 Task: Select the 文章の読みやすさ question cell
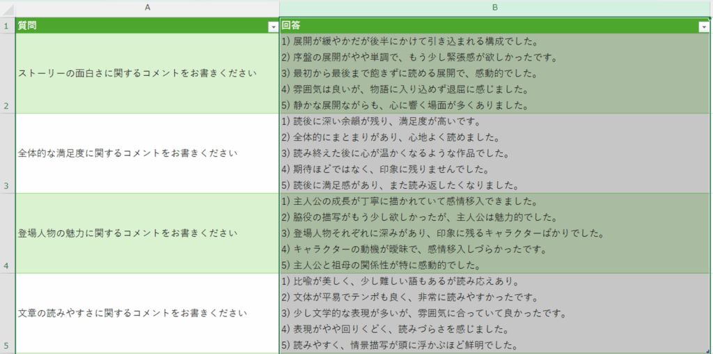click(147, 314)
